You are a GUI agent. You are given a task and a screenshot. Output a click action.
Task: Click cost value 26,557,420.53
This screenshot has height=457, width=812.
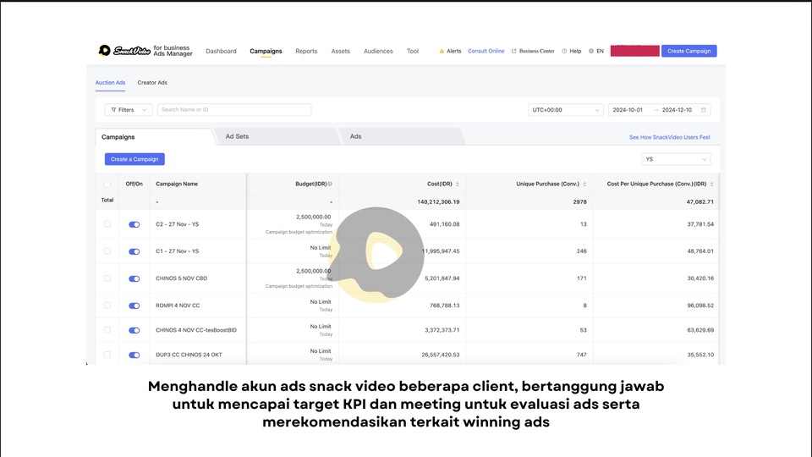[440, 355]
